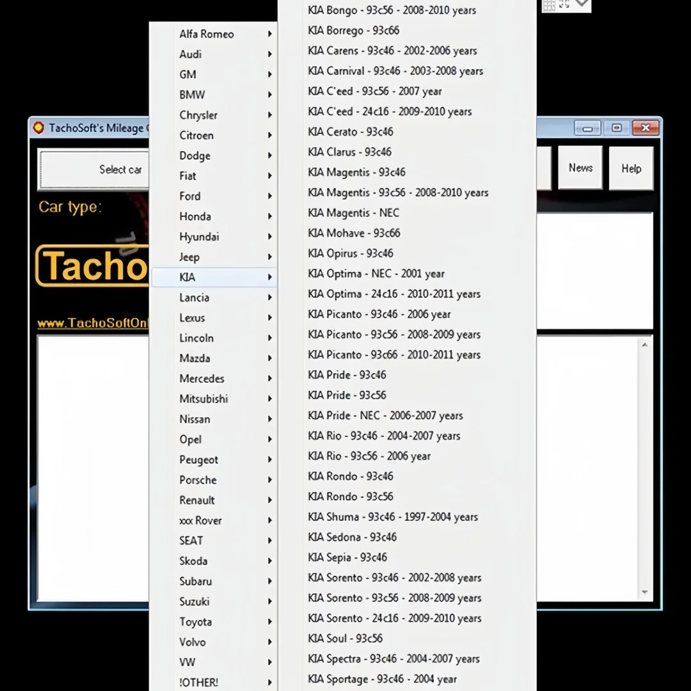The image size is (691, 691).
Task: Expand the arrow next to Mercedes
Action: [x=270, y=379]
